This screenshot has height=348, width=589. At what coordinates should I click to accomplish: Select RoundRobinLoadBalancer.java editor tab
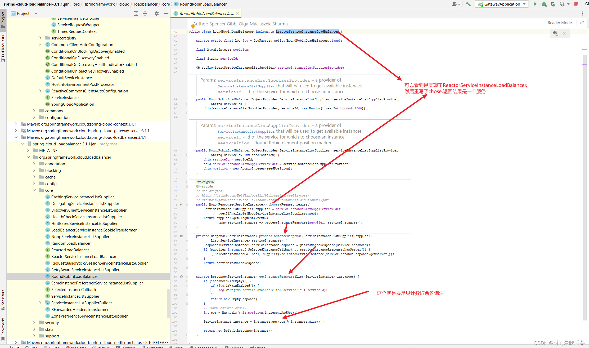[206, 14]
